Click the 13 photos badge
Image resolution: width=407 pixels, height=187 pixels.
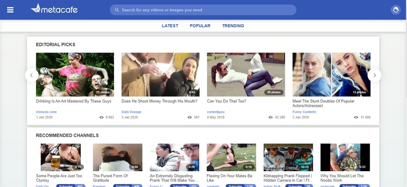click(x=360, y=92)
